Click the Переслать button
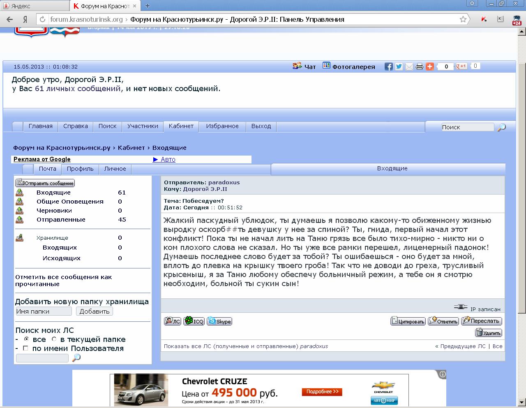526x408 pixels. (481, 321)
